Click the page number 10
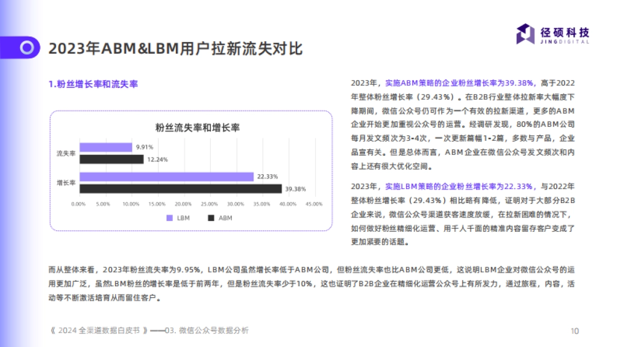617x347 pixels. (x=574, y=331)
